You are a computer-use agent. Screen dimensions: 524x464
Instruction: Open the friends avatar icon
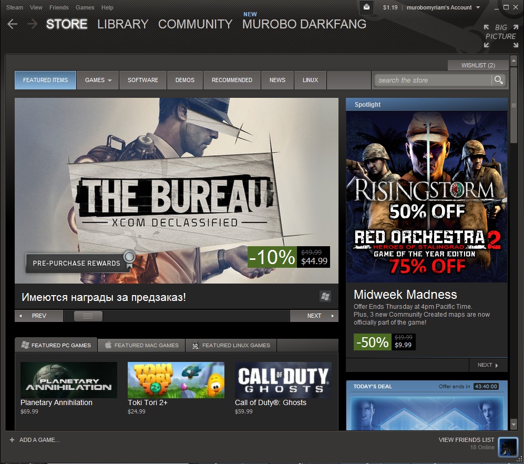(x=508, y=447)
